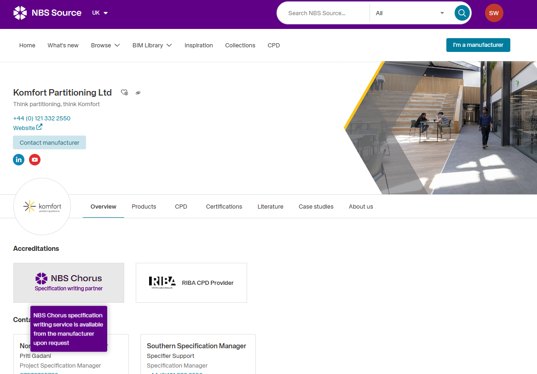Viewport: 537px width, 374px height.
Task: Click Southern Specification Manager contact heading
Action: (x=196, y=346)
